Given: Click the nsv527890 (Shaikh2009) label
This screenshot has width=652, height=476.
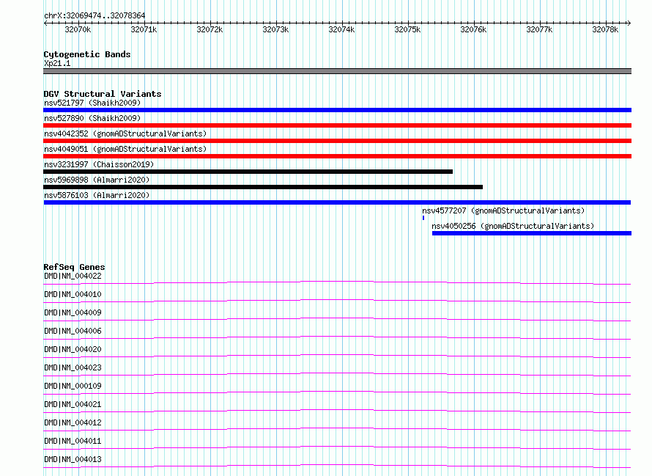Looking at the screenshot, I should [92, 118].
